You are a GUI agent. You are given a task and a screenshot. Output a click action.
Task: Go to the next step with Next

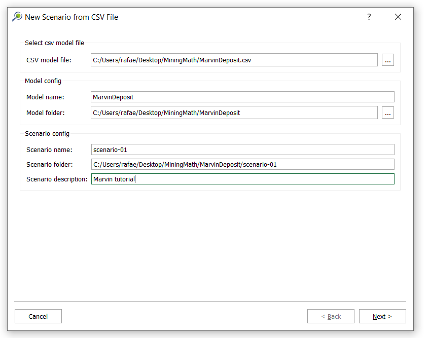(382, 316)
